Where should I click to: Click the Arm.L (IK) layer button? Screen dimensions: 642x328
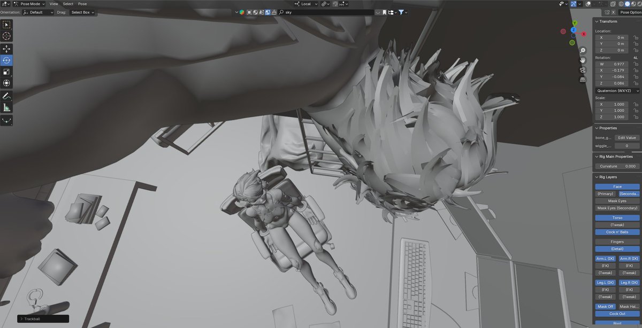606,259
